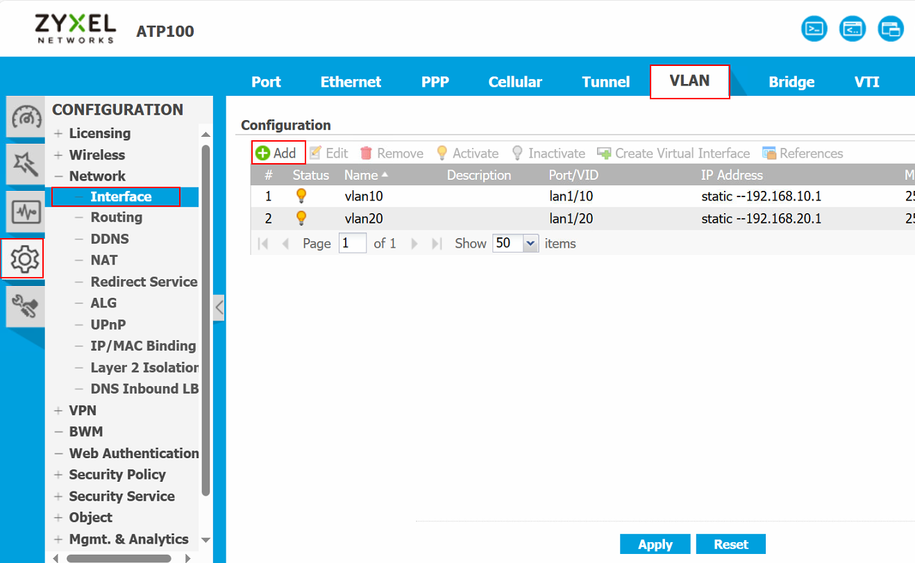The image size is (915, 563).
Task: Click the rightmost window icon in header
Action: pos(890,28)
